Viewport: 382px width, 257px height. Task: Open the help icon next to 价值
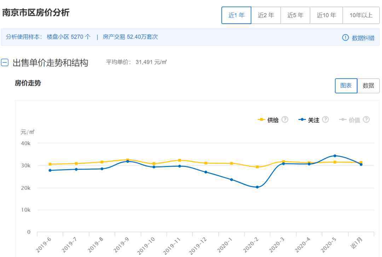coord(366,120)
